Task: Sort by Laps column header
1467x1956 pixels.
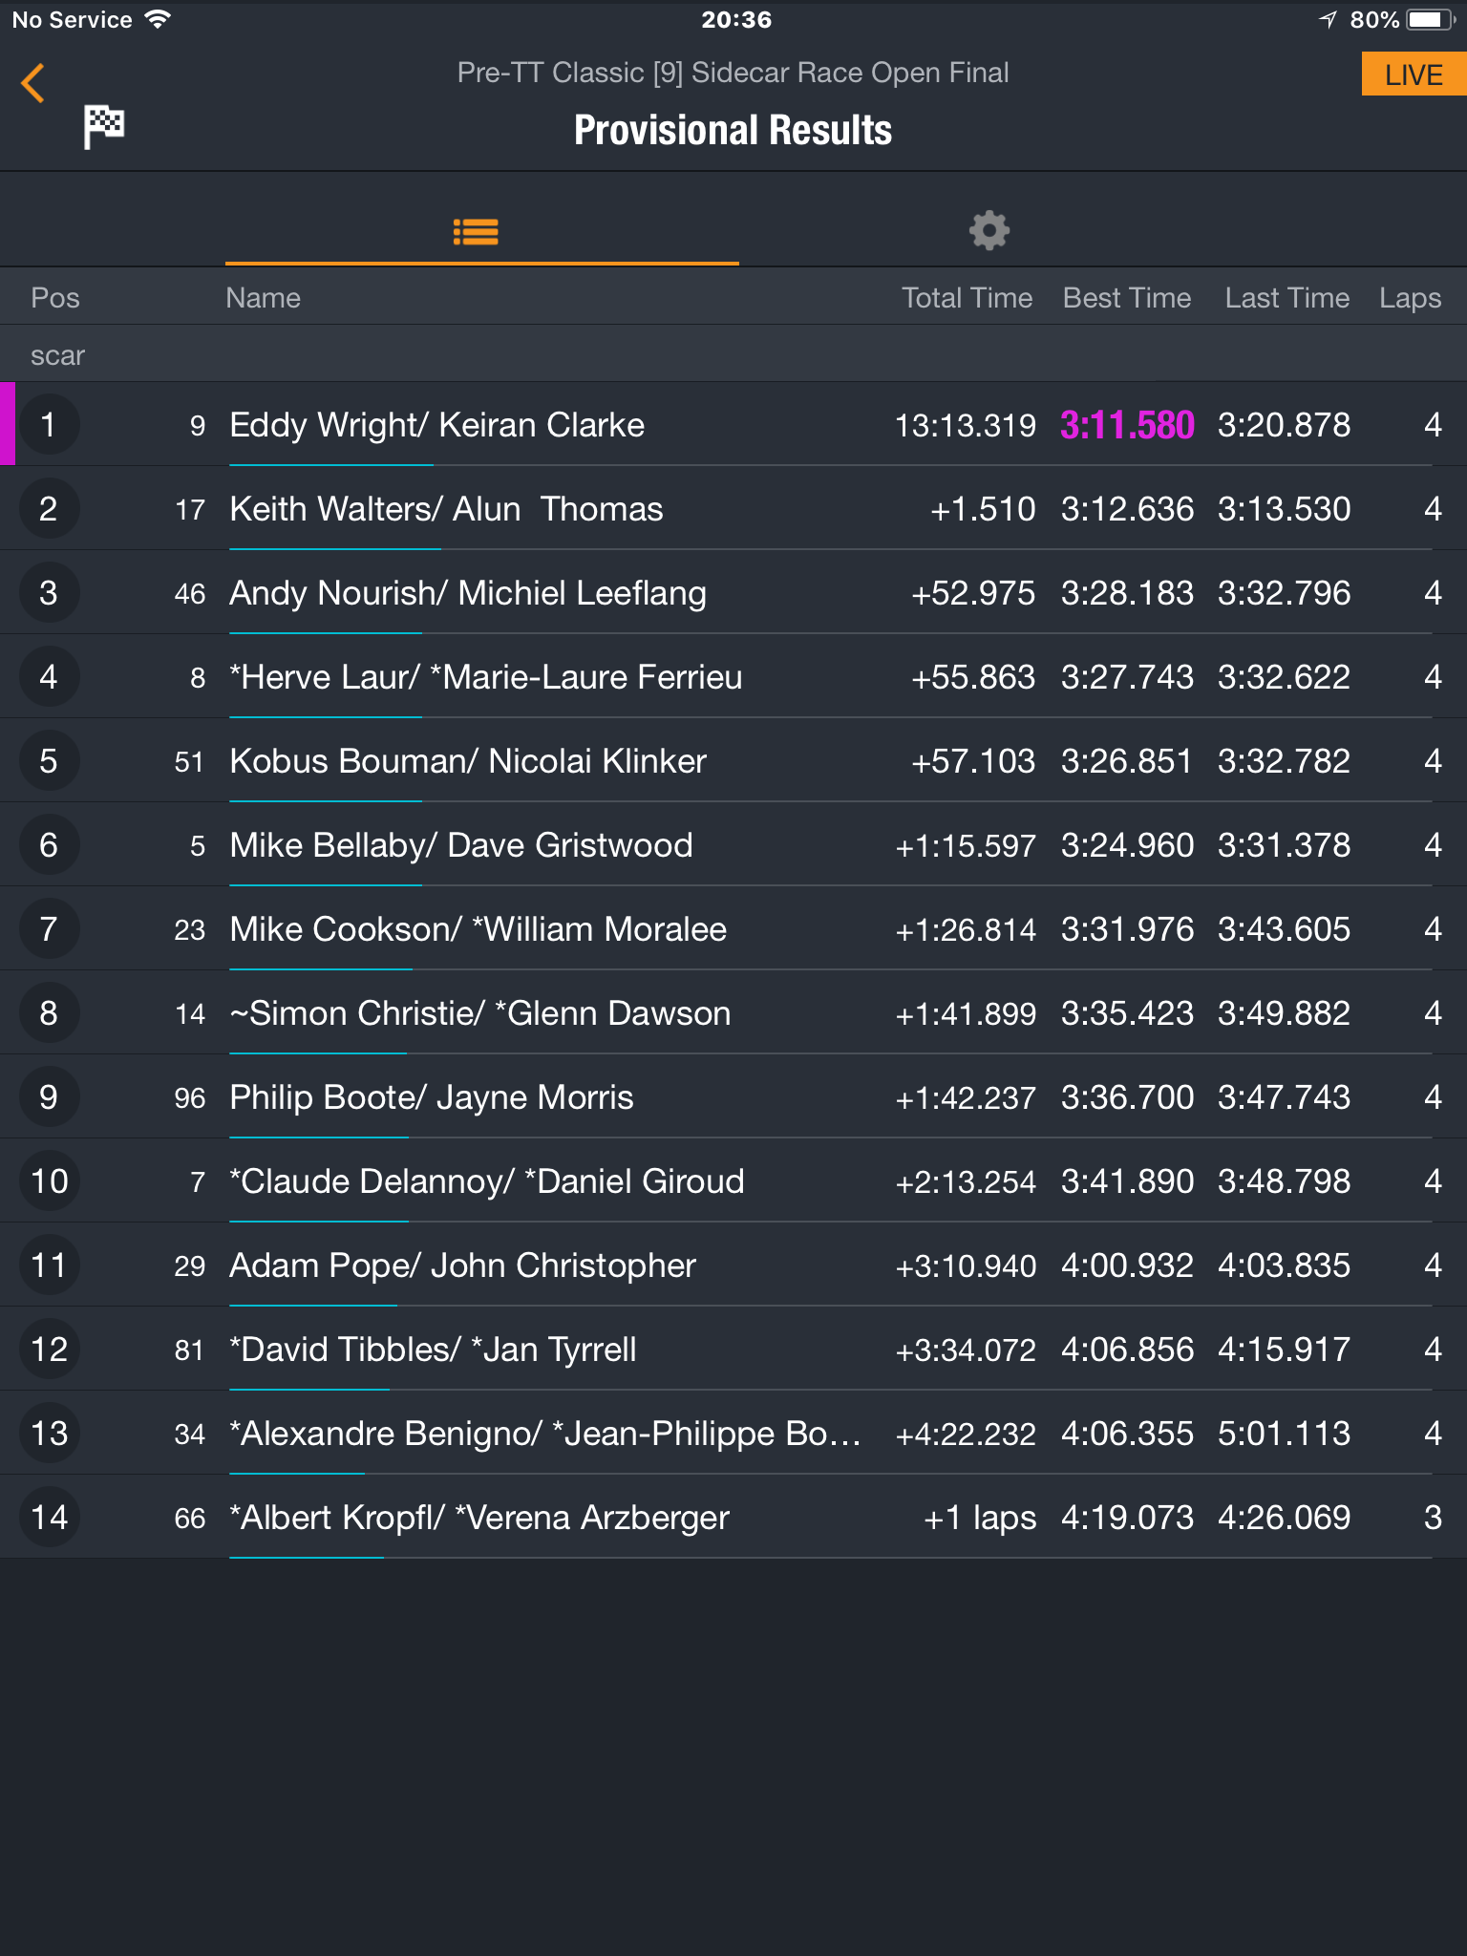Action: [1410, 298]
